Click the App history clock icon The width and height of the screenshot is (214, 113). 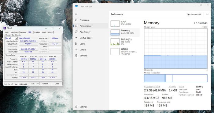click(76, 32)
